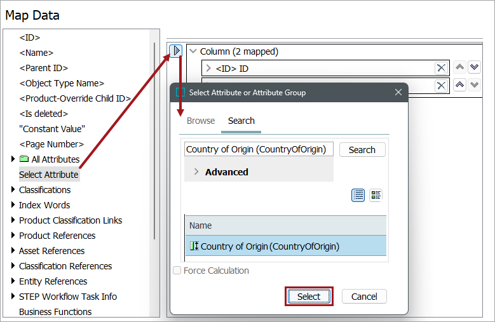Image resolution: width=495 pixels, height=322 pixels.
Task: Expand the Advanced search options
Action: [196, 171]
